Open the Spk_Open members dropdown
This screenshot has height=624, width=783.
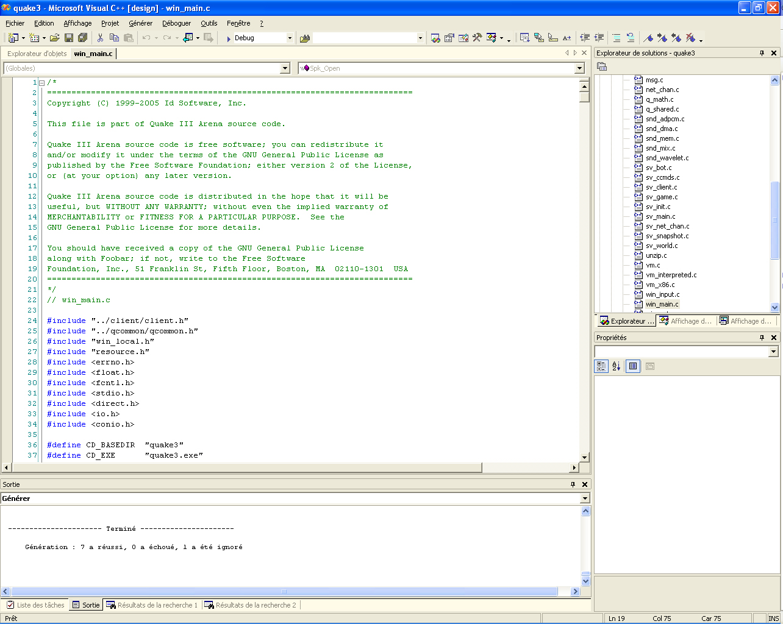tap(580, 68)
